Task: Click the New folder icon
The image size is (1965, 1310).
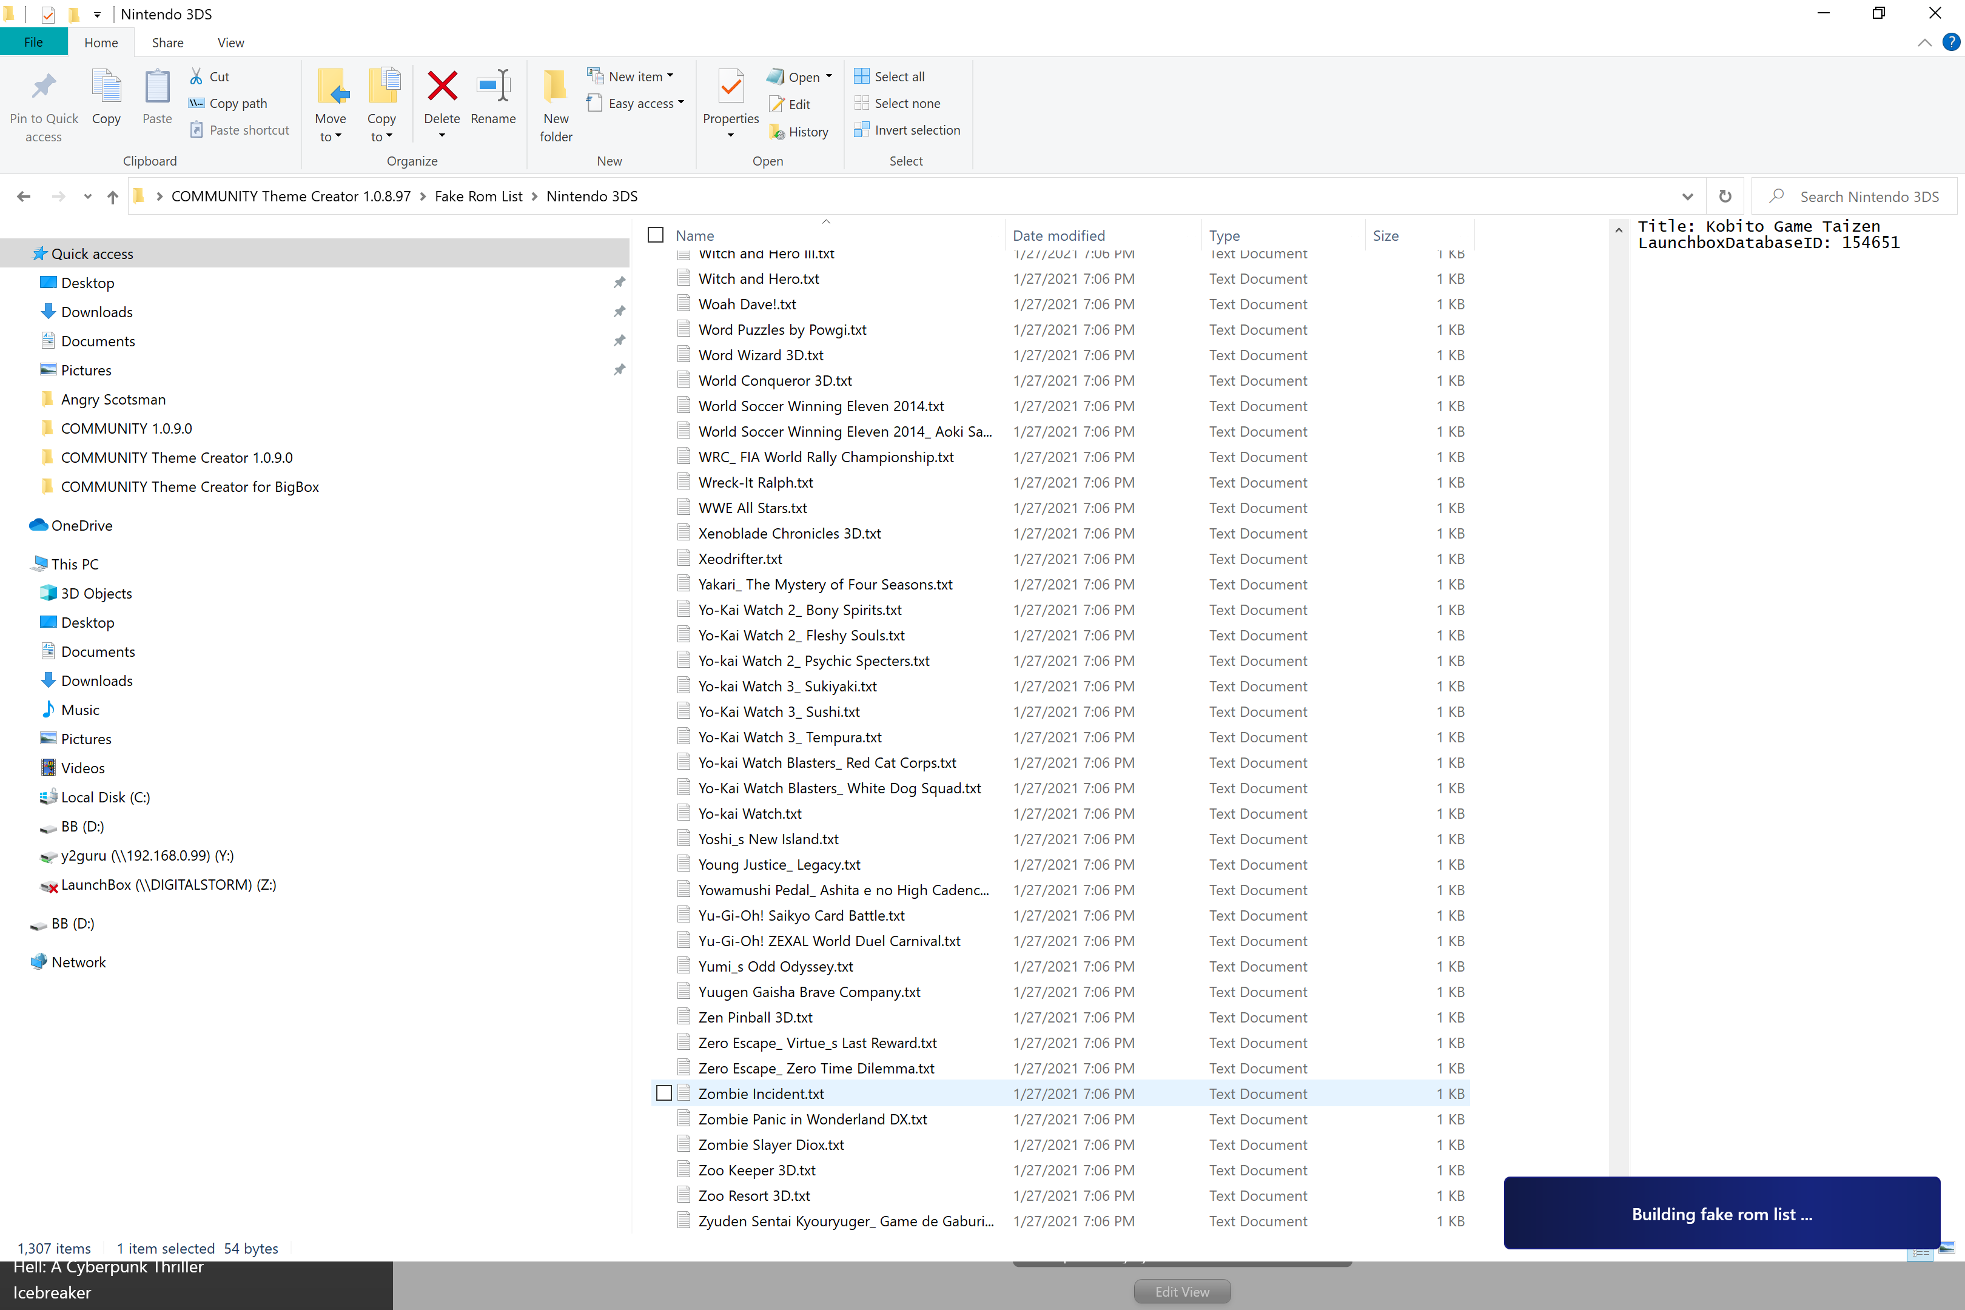Action: click(556, 87)
